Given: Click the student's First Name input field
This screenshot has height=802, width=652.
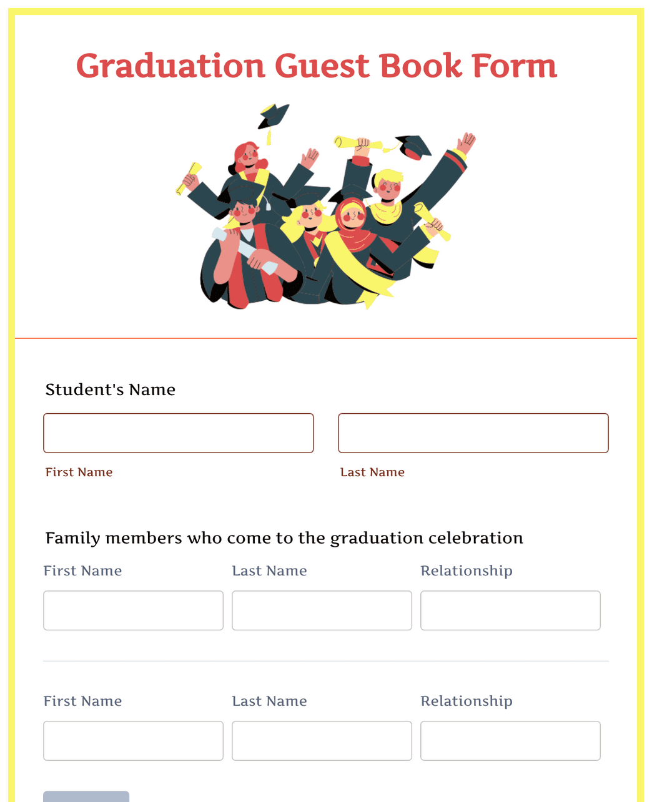Looking at the screenshot, I should 178,433.
